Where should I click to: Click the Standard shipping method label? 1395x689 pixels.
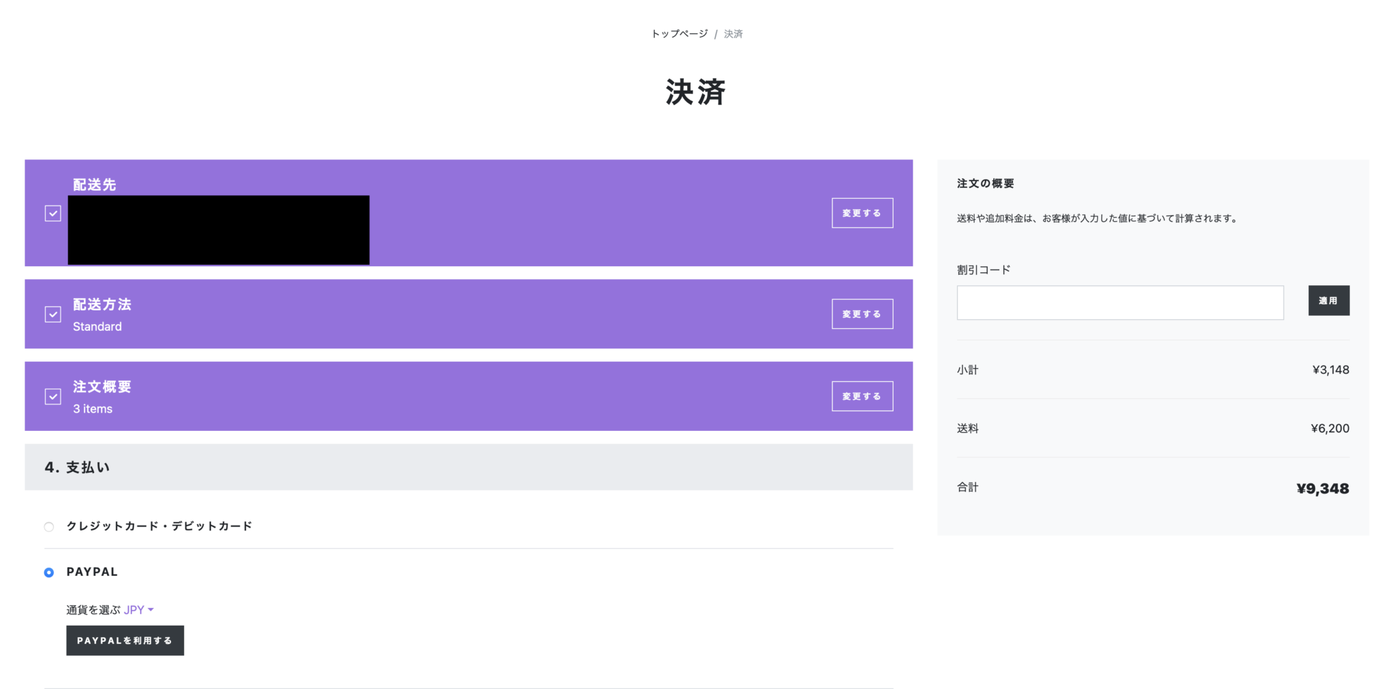click(97, 326)
